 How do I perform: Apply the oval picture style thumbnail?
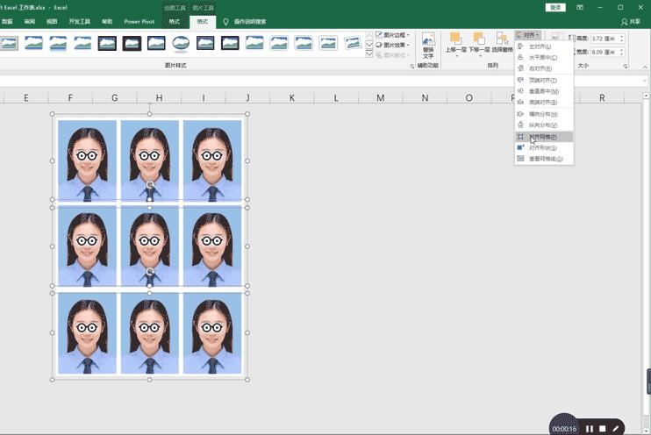[181, 43]
